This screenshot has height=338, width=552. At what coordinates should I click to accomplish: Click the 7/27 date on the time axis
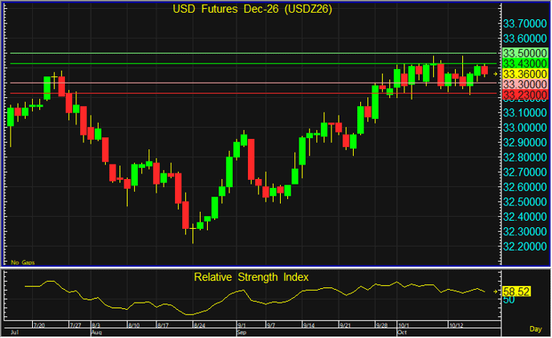(x=75, y=325)
